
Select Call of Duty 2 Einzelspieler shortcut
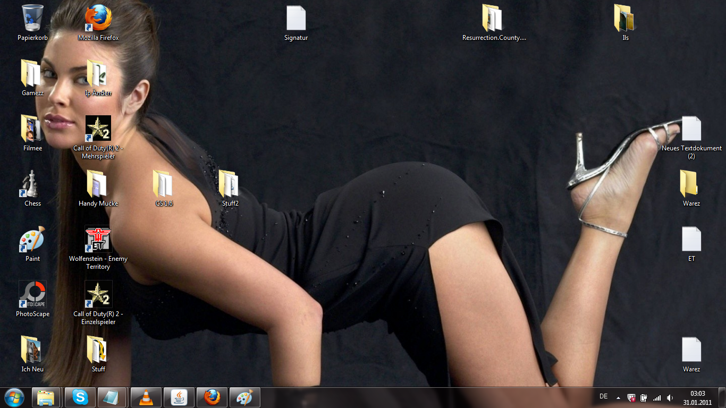[98, 294]
